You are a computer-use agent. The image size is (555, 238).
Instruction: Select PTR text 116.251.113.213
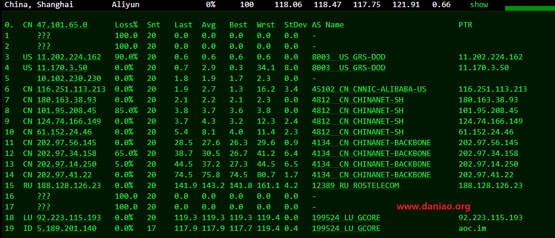(x=492, y=89)
